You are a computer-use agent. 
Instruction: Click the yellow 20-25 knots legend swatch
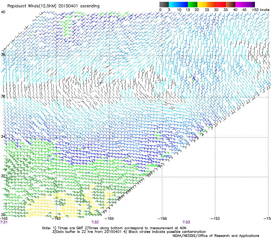coord(202,4)
